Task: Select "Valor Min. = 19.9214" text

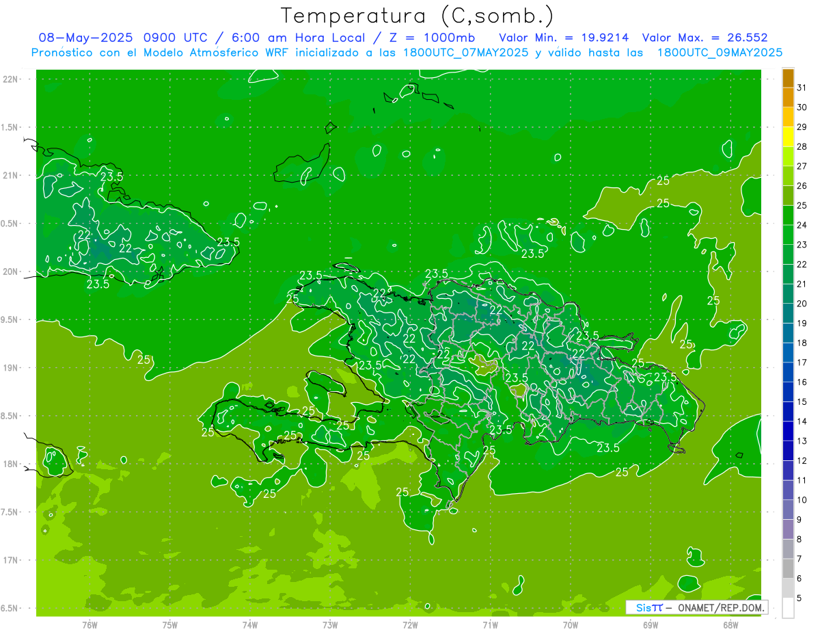Action: pos(564,38)
